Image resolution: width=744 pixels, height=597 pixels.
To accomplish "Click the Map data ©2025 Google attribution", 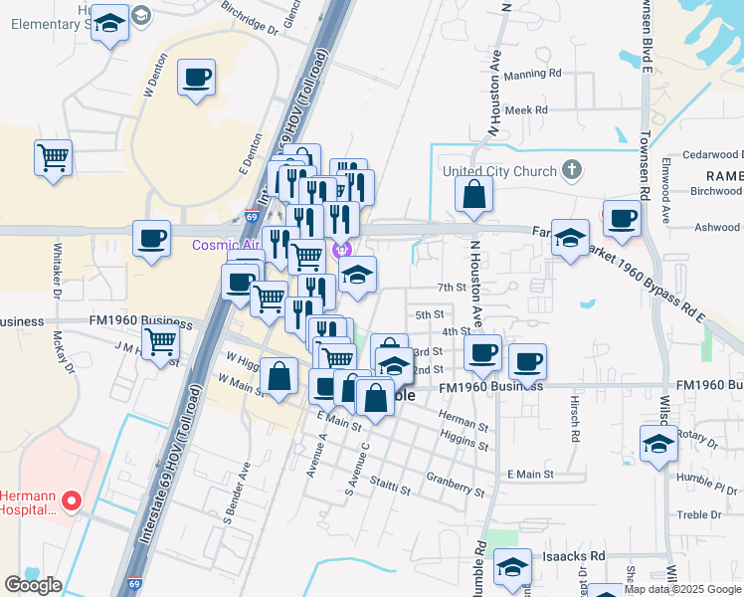I will (683, 589).
